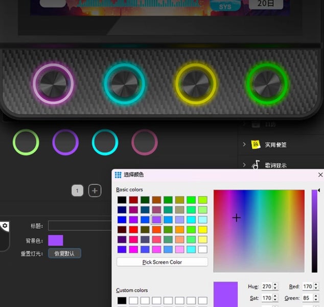Click the yellow glowing knob on device
The height and width of the screenshot is (307, 324).
[x=196, y=83]
